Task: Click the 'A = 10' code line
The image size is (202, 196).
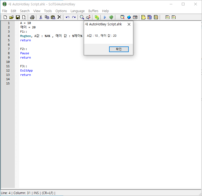Action: 26,23
